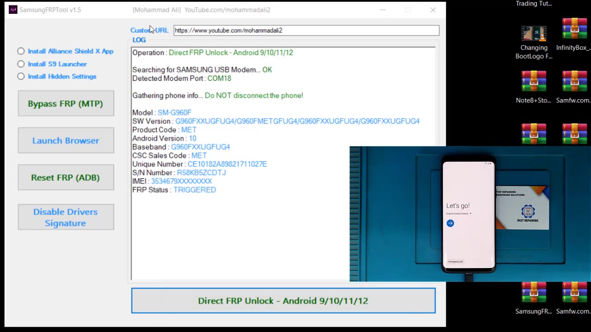
Task: Open InfinityBox archive desktop icon
Action: (x=574, y=35)
